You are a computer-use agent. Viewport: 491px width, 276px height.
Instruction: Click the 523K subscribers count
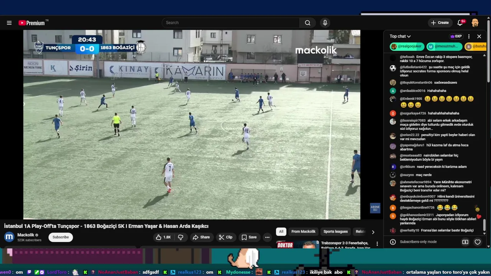pos(29,240)
